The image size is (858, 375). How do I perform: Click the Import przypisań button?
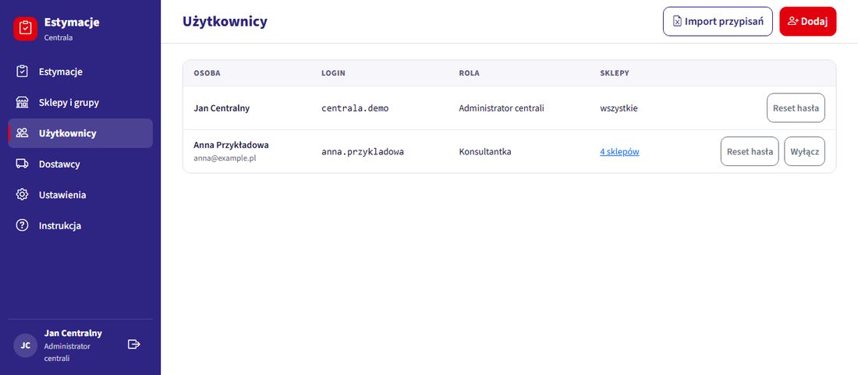[718, 21]
